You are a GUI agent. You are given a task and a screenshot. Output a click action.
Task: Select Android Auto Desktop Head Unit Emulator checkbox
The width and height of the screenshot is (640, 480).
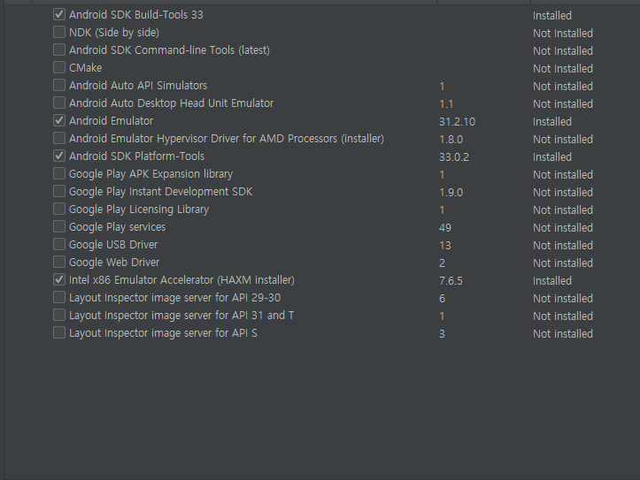[59, 103]
